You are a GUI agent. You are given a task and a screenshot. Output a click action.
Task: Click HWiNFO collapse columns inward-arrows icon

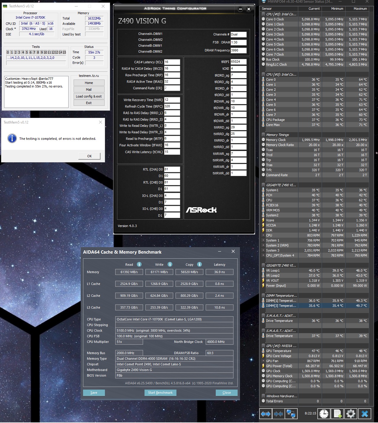(278, 414)
